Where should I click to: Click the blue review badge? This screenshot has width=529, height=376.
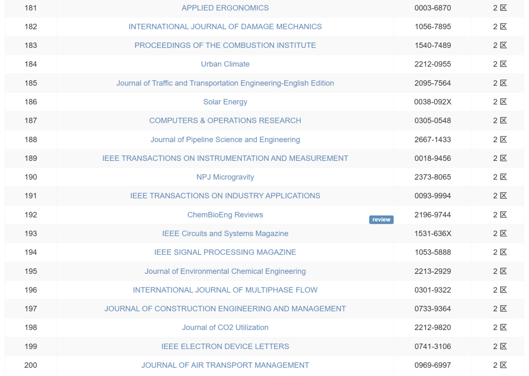point(381,220)
